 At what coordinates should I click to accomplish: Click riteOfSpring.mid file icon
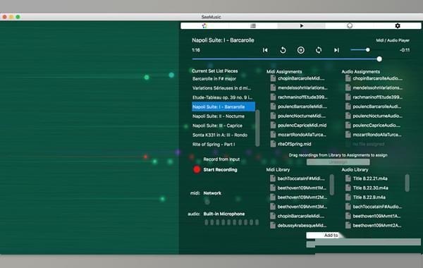273,144
